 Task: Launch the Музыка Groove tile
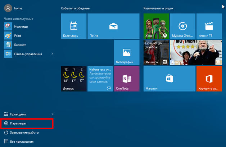click(182, 26)
